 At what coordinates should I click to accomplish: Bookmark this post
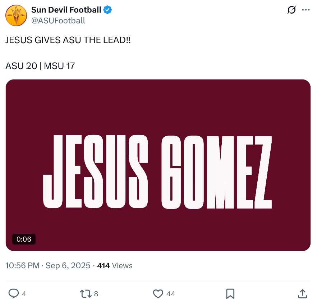tap(230, 294)
